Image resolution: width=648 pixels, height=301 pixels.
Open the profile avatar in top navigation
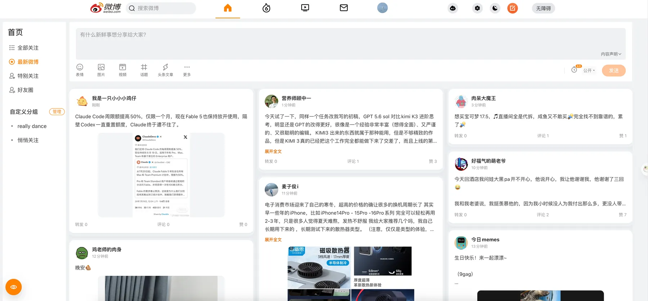coord(382,8)
